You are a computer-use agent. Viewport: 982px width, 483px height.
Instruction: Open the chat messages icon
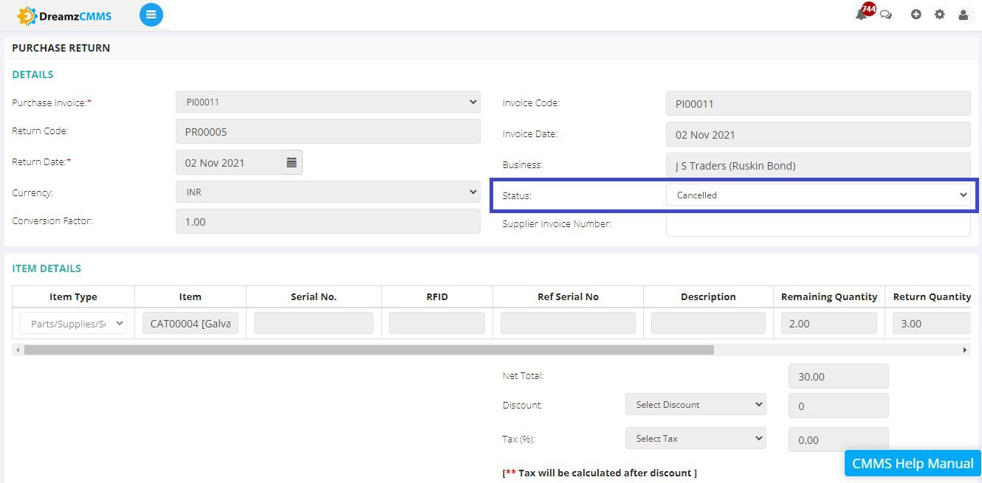coord(886,15)
